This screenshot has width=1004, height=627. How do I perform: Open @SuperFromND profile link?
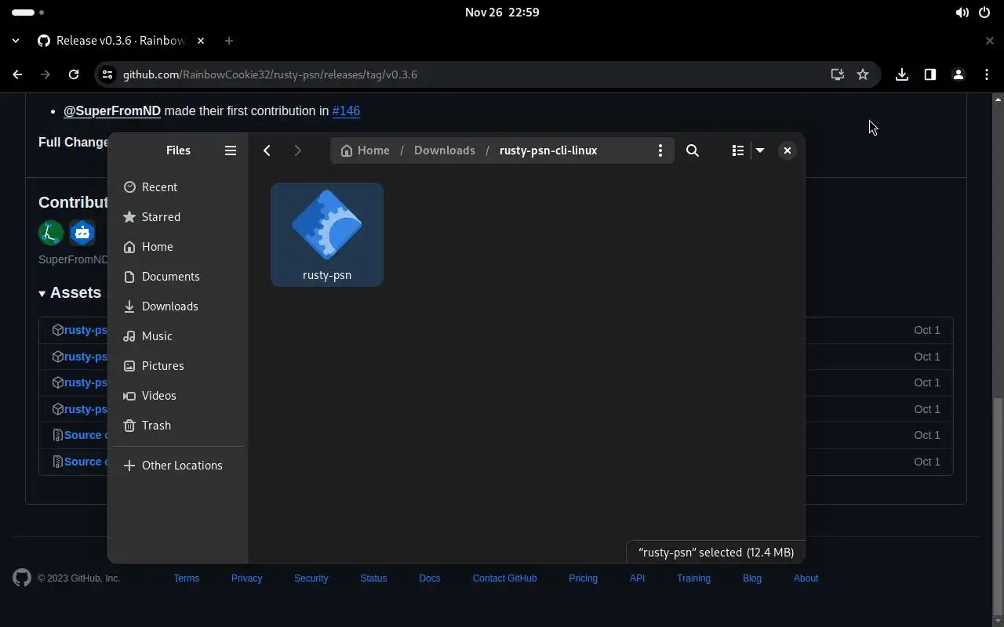(x=112, y=111)
